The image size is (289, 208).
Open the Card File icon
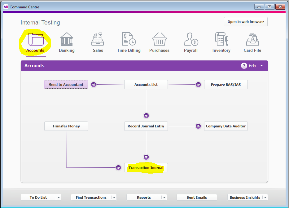click(252, 39)
